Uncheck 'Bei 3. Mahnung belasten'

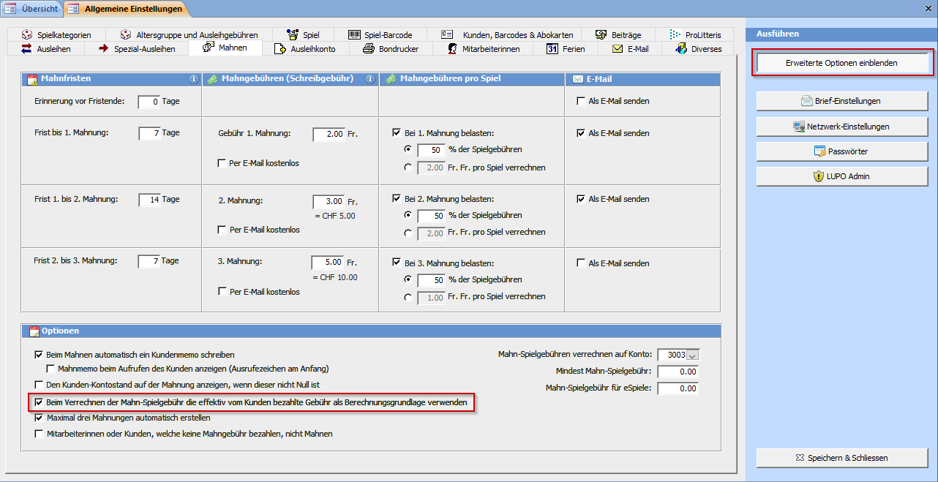(397, 263)
